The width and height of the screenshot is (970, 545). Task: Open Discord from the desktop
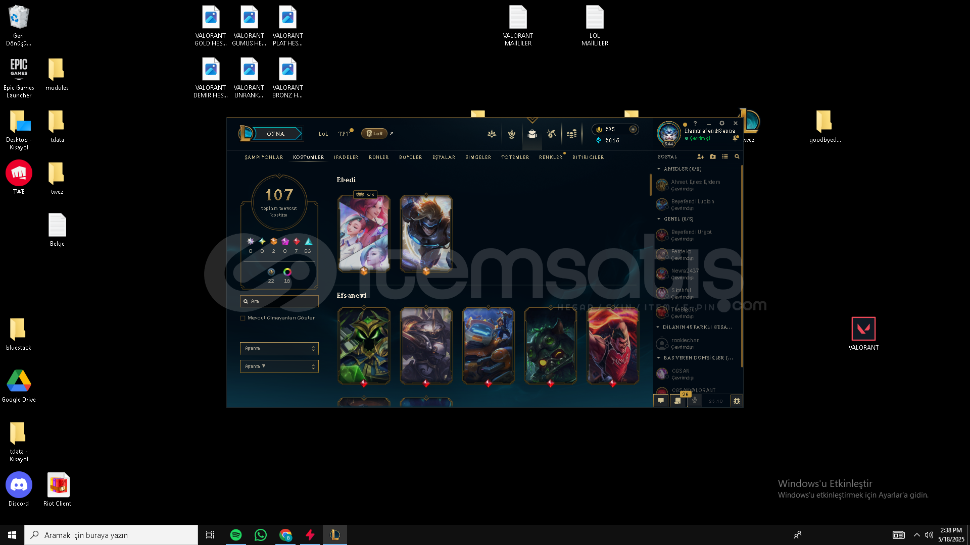(19, 489)
